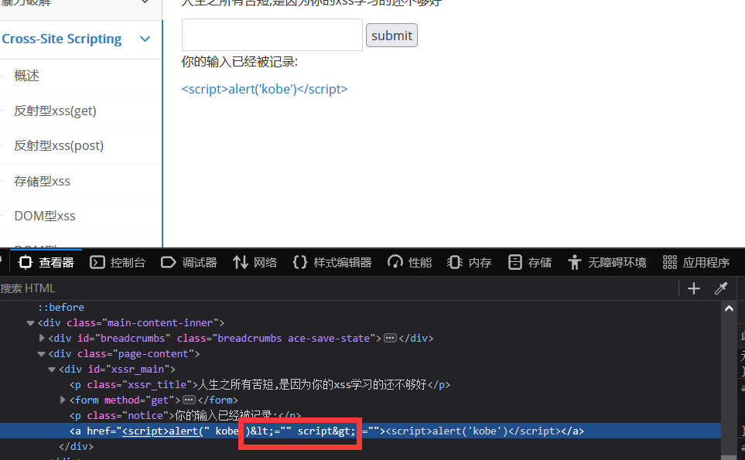
Task: Open the 无障碍环境 accessibility tab
Action: coord(607,263)
